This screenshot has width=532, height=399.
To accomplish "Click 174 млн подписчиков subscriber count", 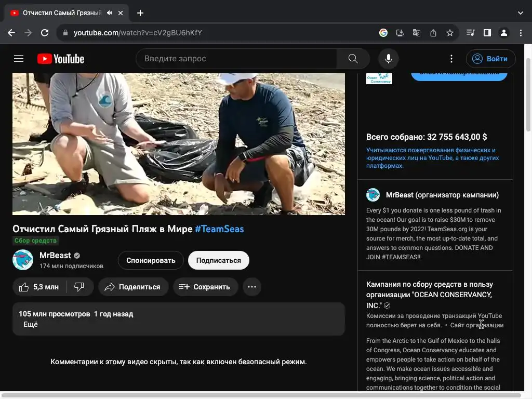I will tap(71, 266).
